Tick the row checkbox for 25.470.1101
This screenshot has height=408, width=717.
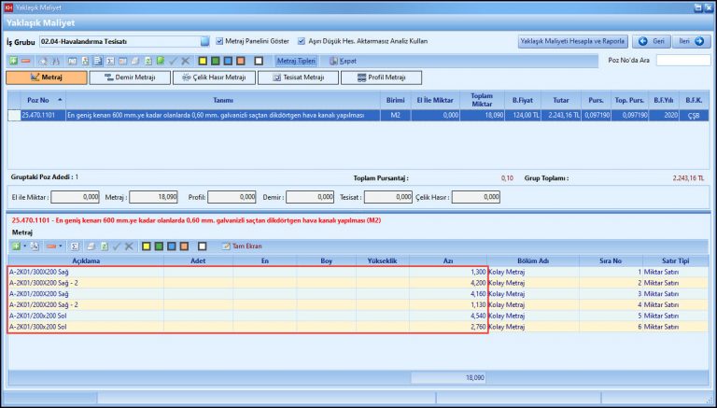point(14,116)
